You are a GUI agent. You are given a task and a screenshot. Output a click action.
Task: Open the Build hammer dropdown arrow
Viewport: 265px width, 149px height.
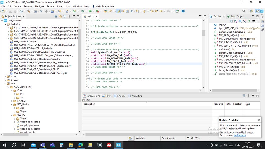(32, 11)
